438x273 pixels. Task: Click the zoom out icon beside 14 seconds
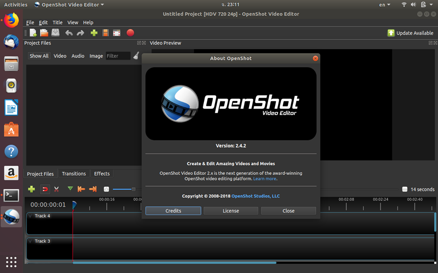(x=405, y=189)
